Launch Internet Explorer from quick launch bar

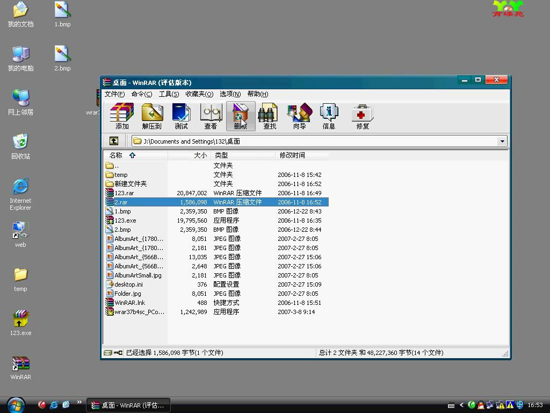coord(54,405)
